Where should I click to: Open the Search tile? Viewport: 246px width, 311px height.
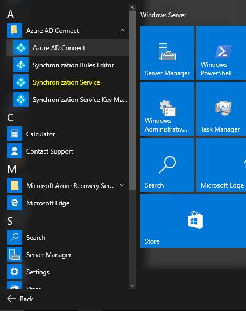coord(167,165)
